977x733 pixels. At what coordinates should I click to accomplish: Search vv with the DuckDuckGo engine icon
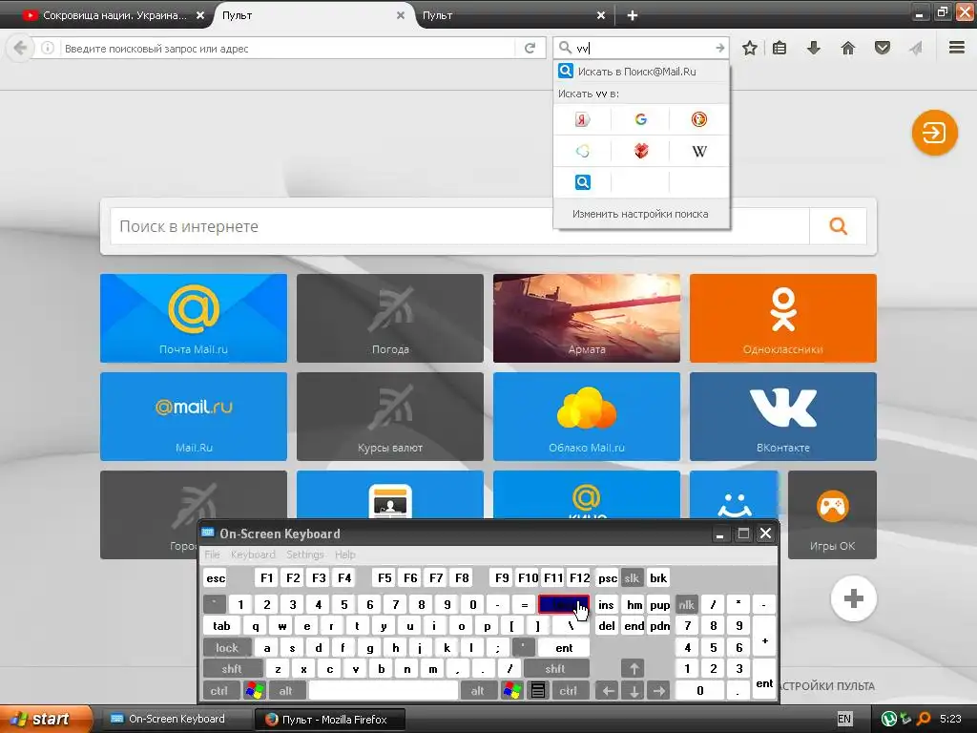(699, 119)
